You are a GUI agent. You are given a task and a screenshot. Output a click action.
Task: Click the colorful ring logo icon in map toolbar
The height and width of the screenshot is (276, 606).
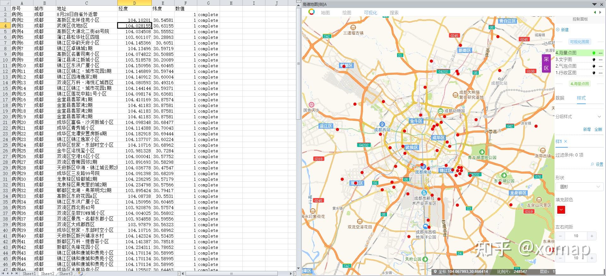click(x=312, y=12)
